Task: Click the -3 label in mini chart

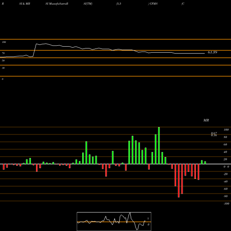Action: point(148,225)
